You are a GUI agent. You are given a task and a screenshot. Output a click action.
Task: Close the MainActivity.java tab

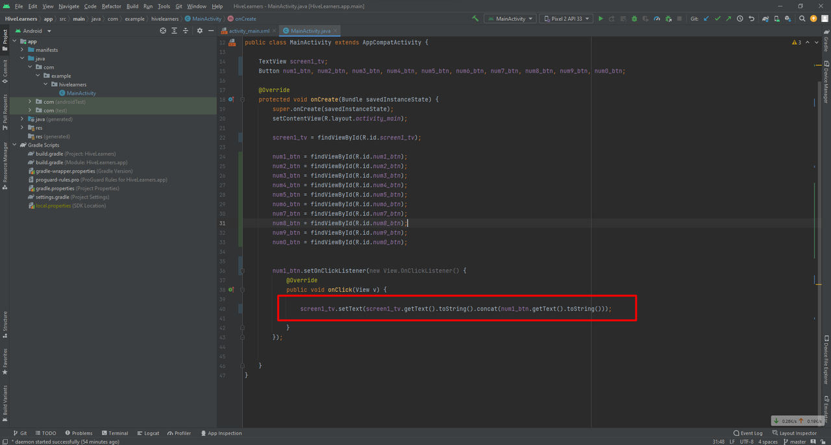(x=336, y=30)
